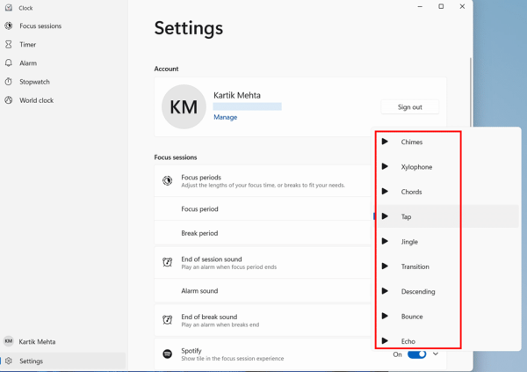The width and height of the screenshot is (527, 372).
Task: Open the Focus periods setting row
Action: point(263,181)
